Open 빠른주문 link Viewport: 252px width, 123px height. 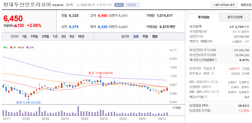[246, 5]
